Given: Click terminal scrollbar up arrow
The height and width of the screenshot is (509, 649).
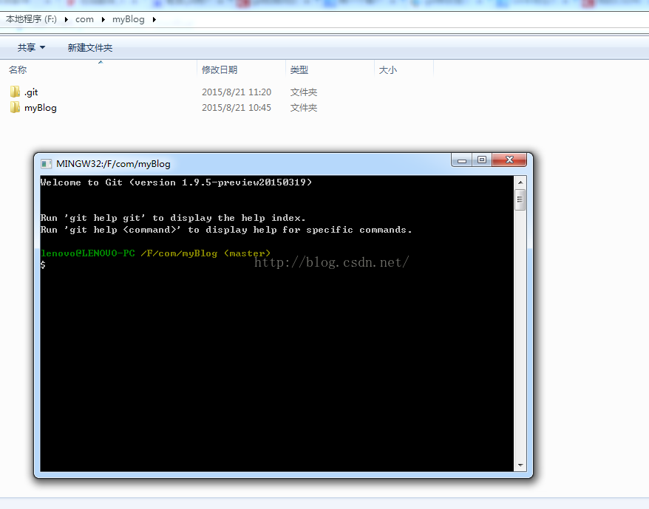Looking at the screenshot, I should (520, 182).
